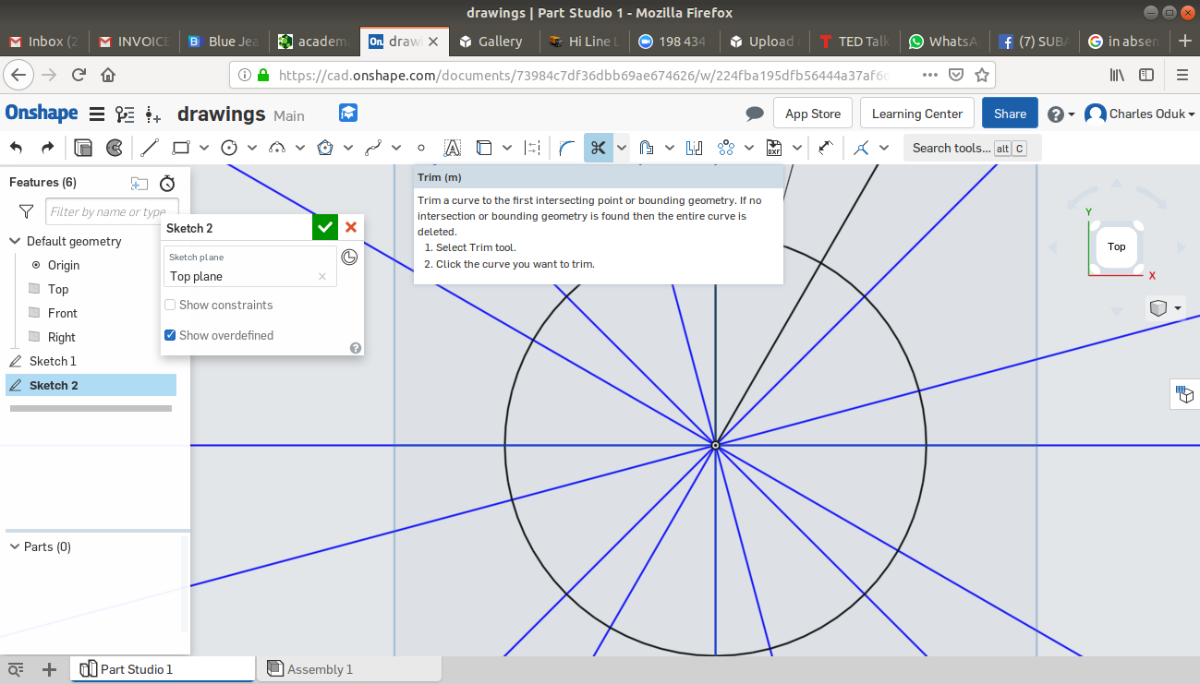Toggle the Construction geometry tool
The width and height of the screenshot is (1200, 684).
pos(532,148)
